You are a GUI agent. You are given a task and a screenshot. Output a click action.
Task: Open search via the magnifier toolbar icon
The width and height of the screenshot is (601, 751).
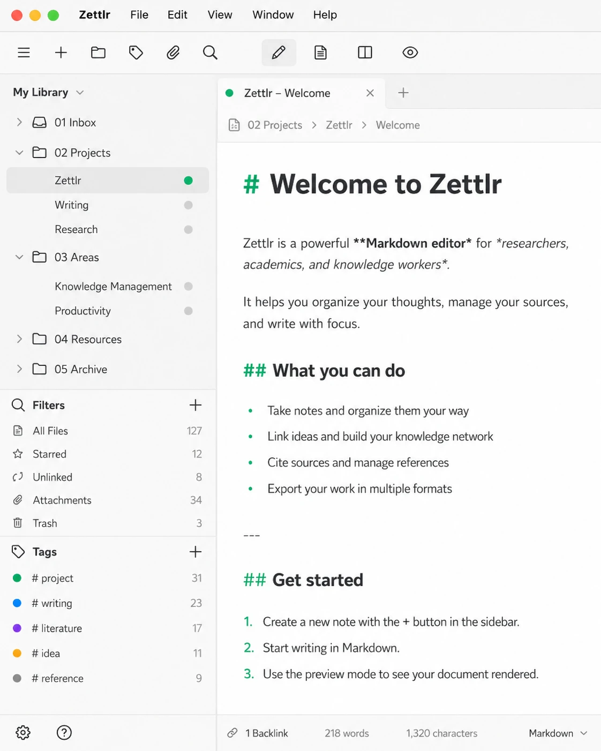point(210,52)
